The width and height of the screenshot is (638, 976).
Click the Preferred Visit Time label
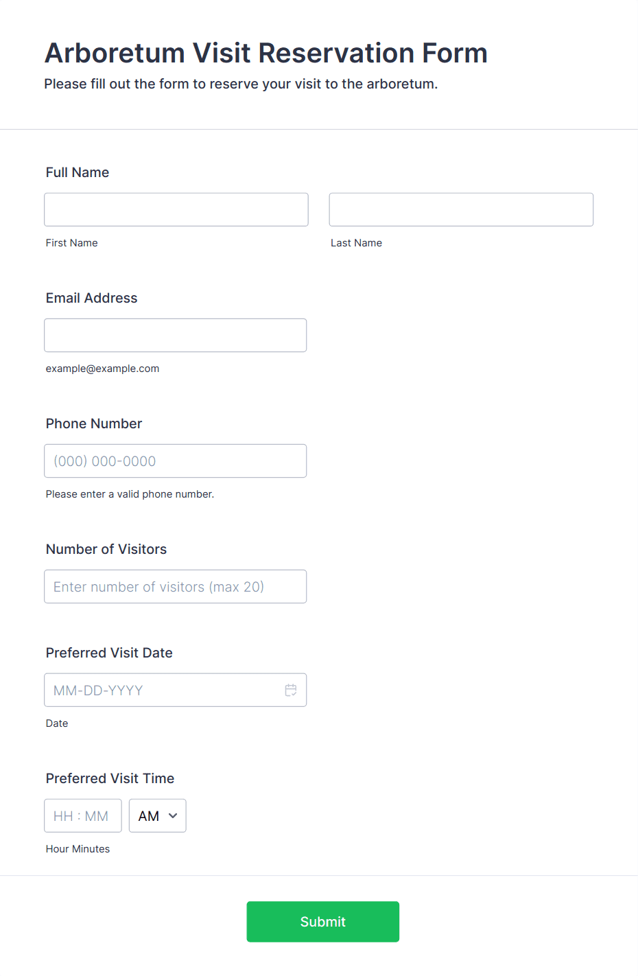tap(110, 778)
